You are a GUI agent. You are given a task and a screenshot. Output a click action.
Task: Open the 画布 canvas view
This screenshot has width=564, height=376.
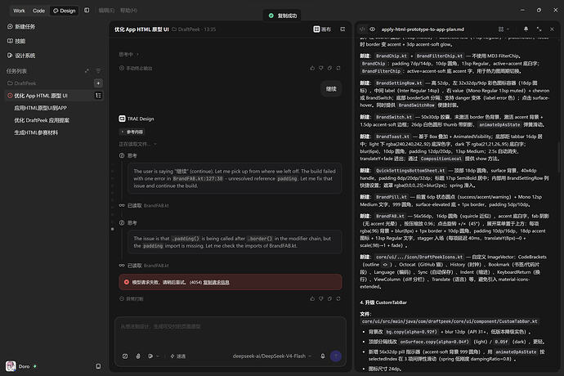(x=322, y=29)
